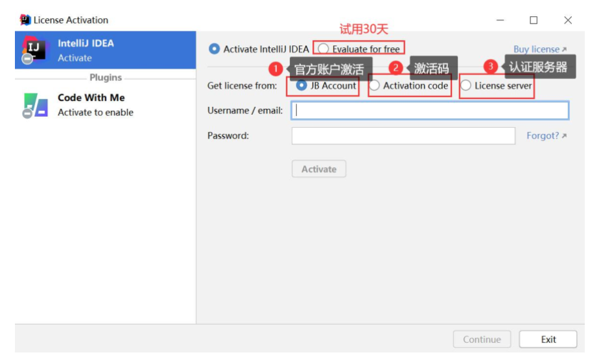This screenshot has height=357, width=601.
Task: Click the Get license from: label
Action: coord(242,86)
